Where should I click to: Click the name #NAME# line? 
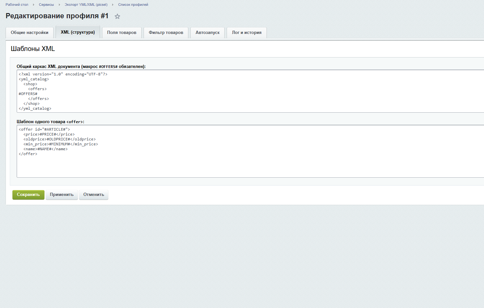pos(45,149)
